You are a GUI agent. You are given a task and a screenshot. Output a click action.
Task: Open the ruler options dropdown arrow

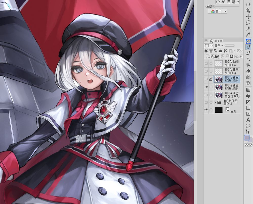(x=241, y=51)
